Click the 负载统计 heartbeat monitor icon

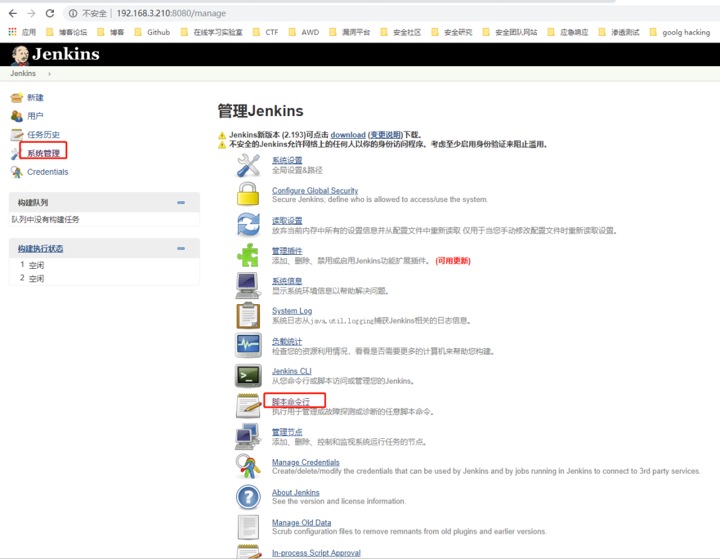click(x=248, y=345)
